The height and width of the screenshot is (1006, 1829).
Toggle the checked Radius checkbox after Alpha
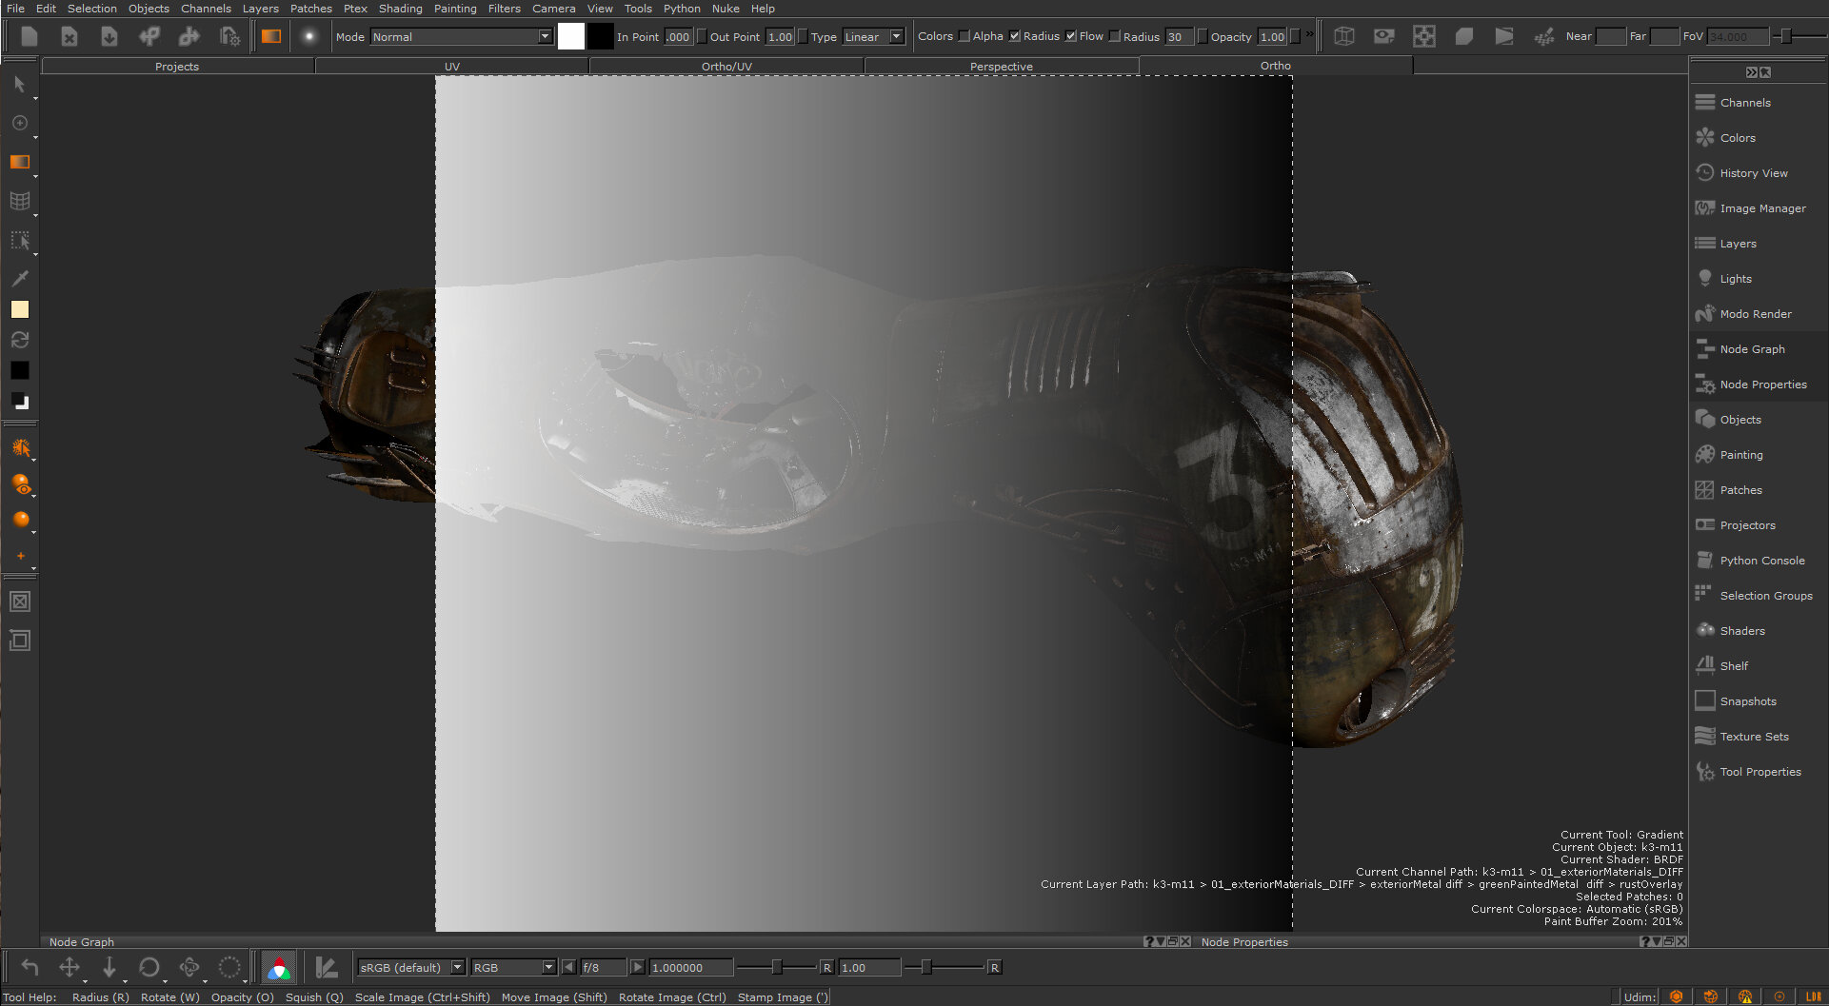tap(1015, 36)
